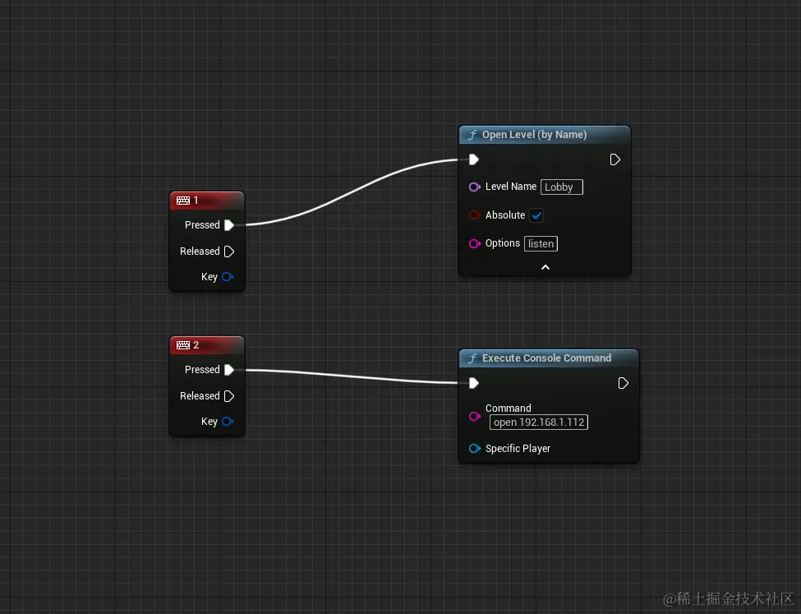Click Execute Console Command input exec pin
801x614 pixels.
point(473,383)
